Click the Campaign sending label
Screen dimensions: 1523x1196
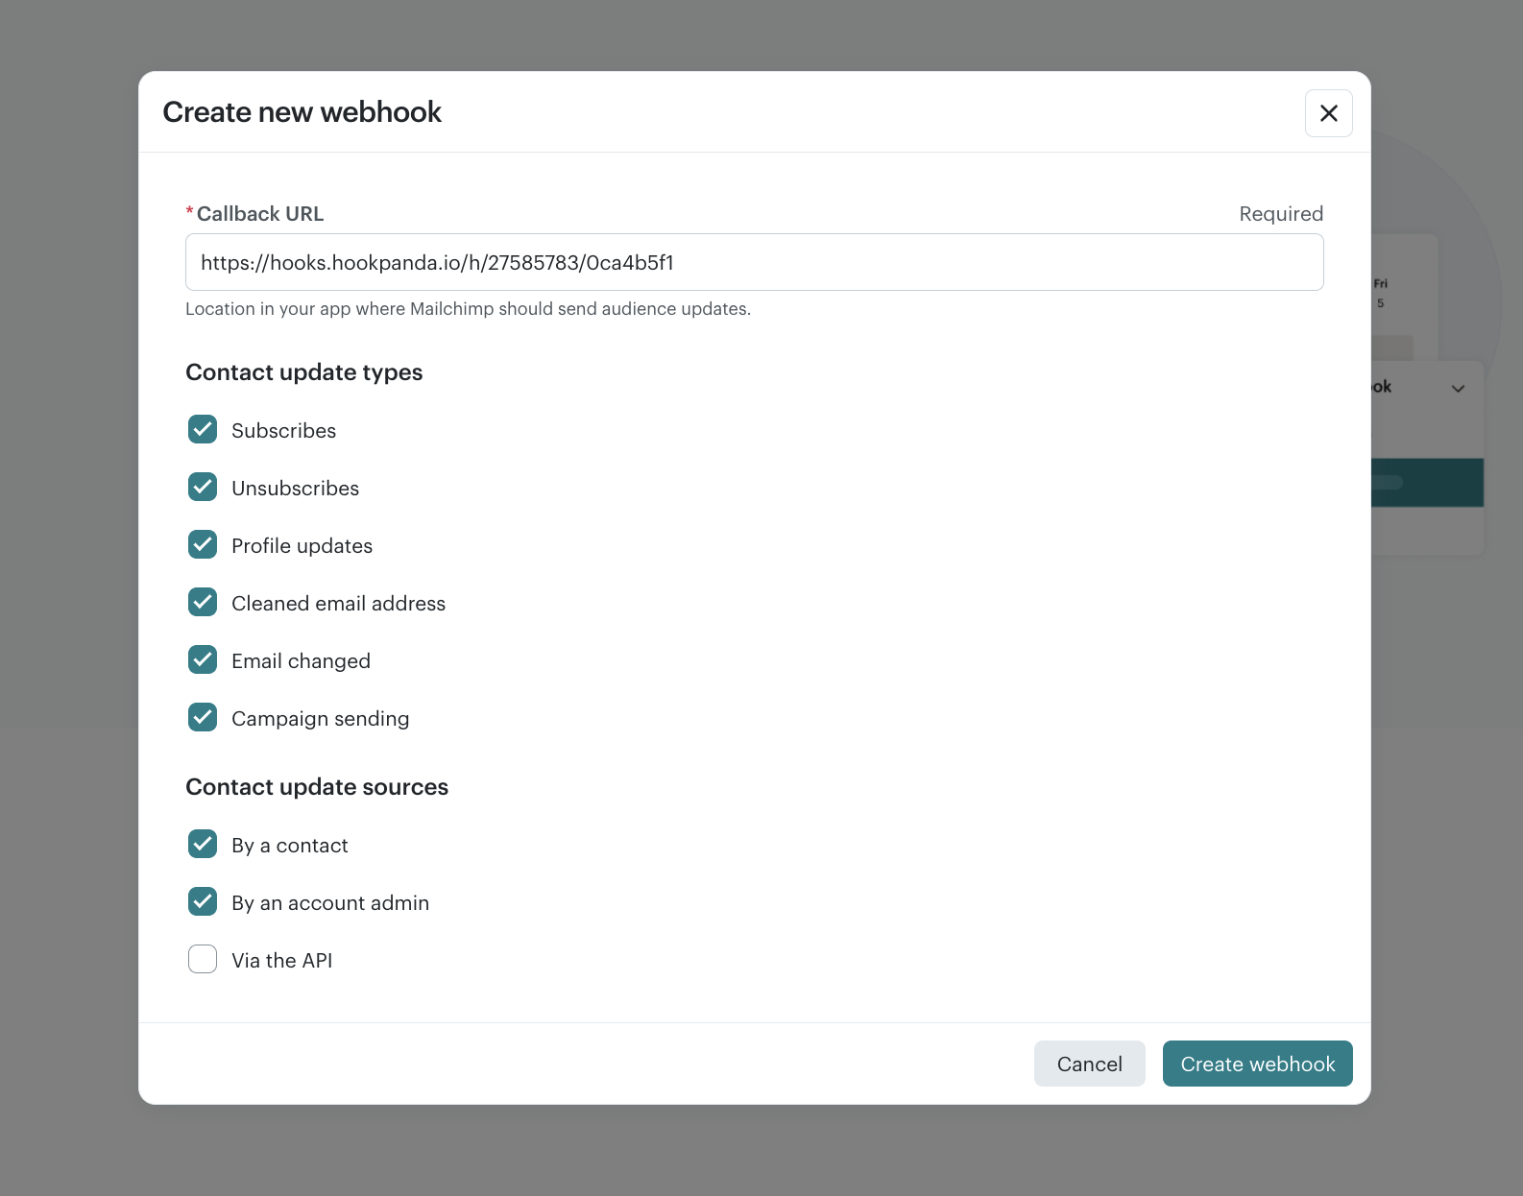pos(320,718)
